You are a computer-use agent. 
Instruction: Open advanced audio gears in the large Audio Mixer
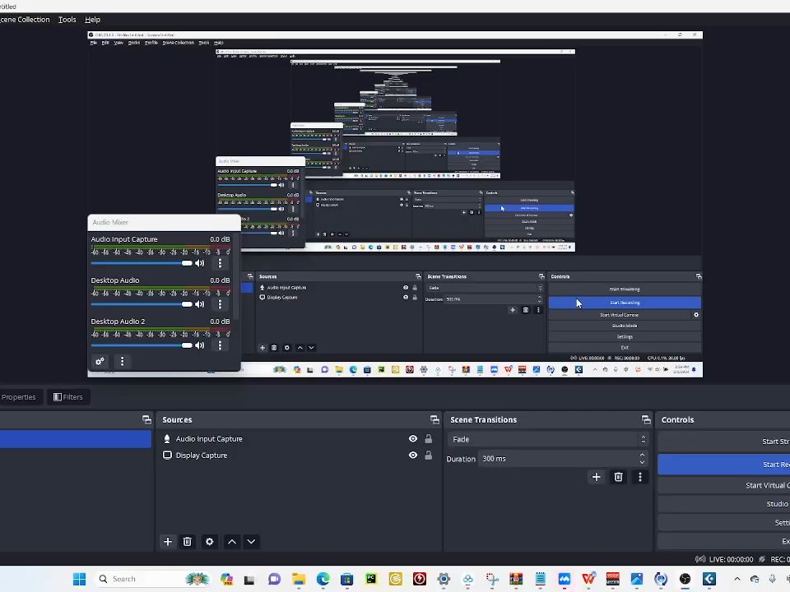click(x=100, y=361)
